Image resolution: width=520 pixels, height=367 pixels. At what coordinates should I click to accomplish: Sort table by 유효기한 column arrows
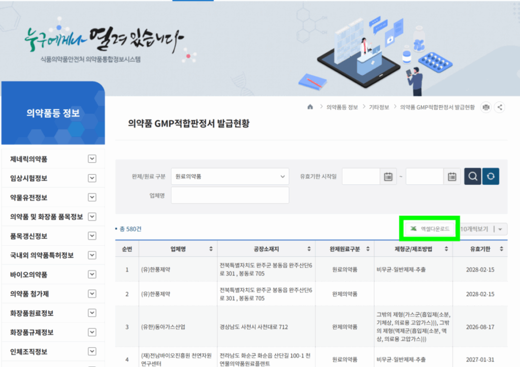pos(501,249)
